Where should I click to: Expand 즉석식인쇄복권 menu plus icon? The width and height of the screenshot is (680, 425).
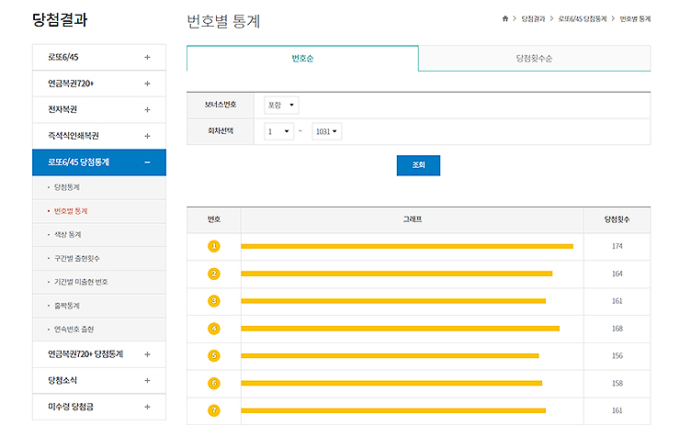pyautogui.click(x=147, y=136)
